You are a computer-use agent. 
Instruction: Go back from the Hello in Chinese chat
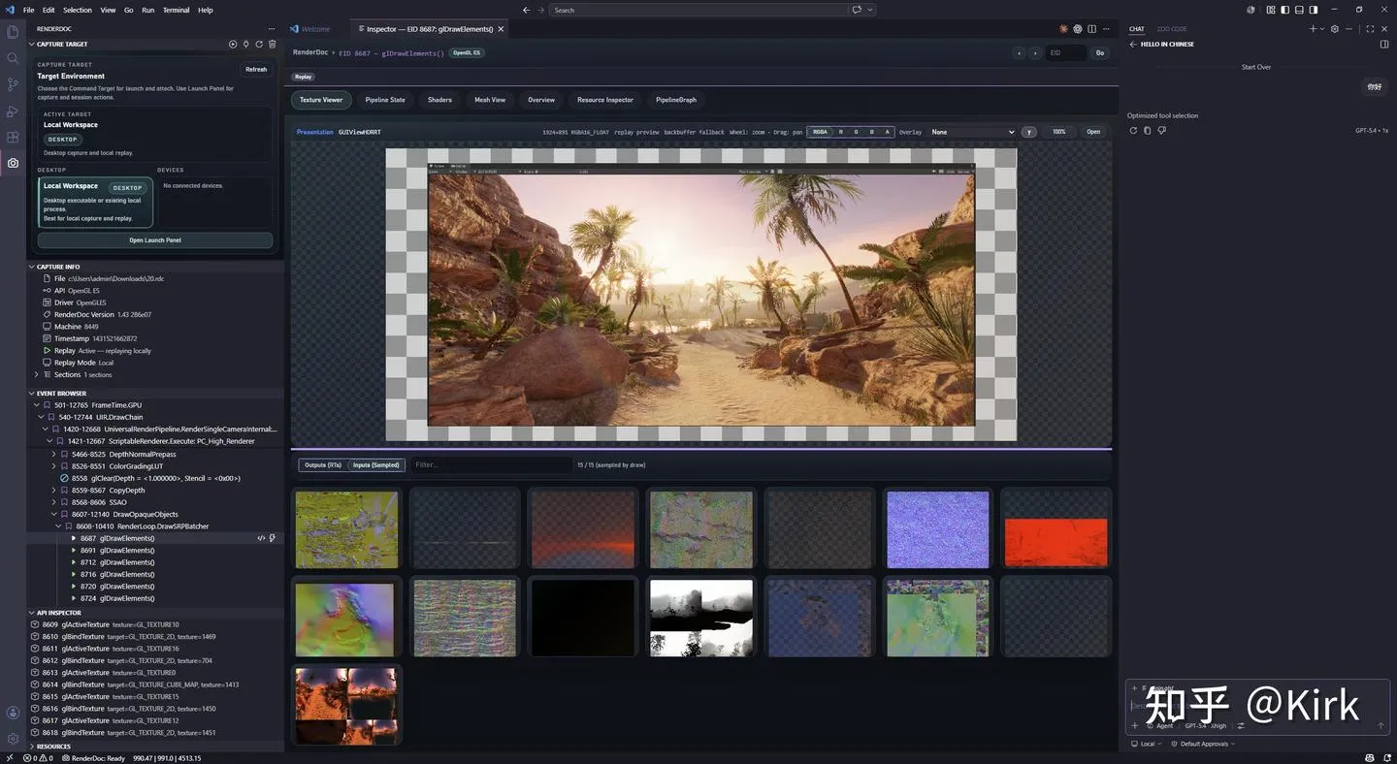(1133, 45)
